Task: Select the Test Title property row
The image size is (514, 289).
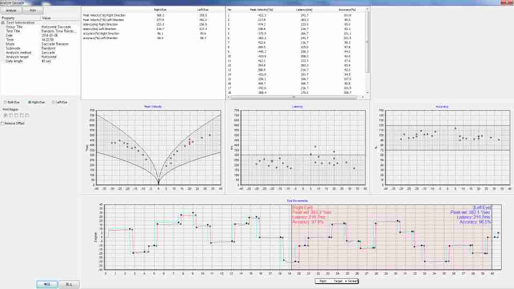Action: pos(40,31)
